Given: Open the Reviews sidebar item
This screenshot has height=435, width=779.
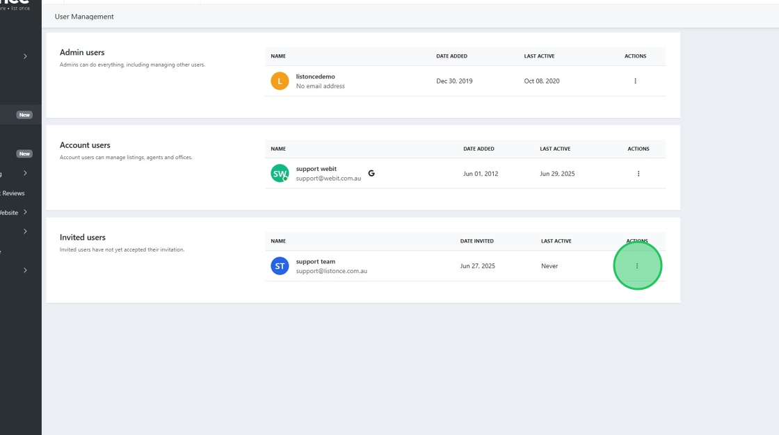Looking at the screenshot, I should [x=13, y=193].
